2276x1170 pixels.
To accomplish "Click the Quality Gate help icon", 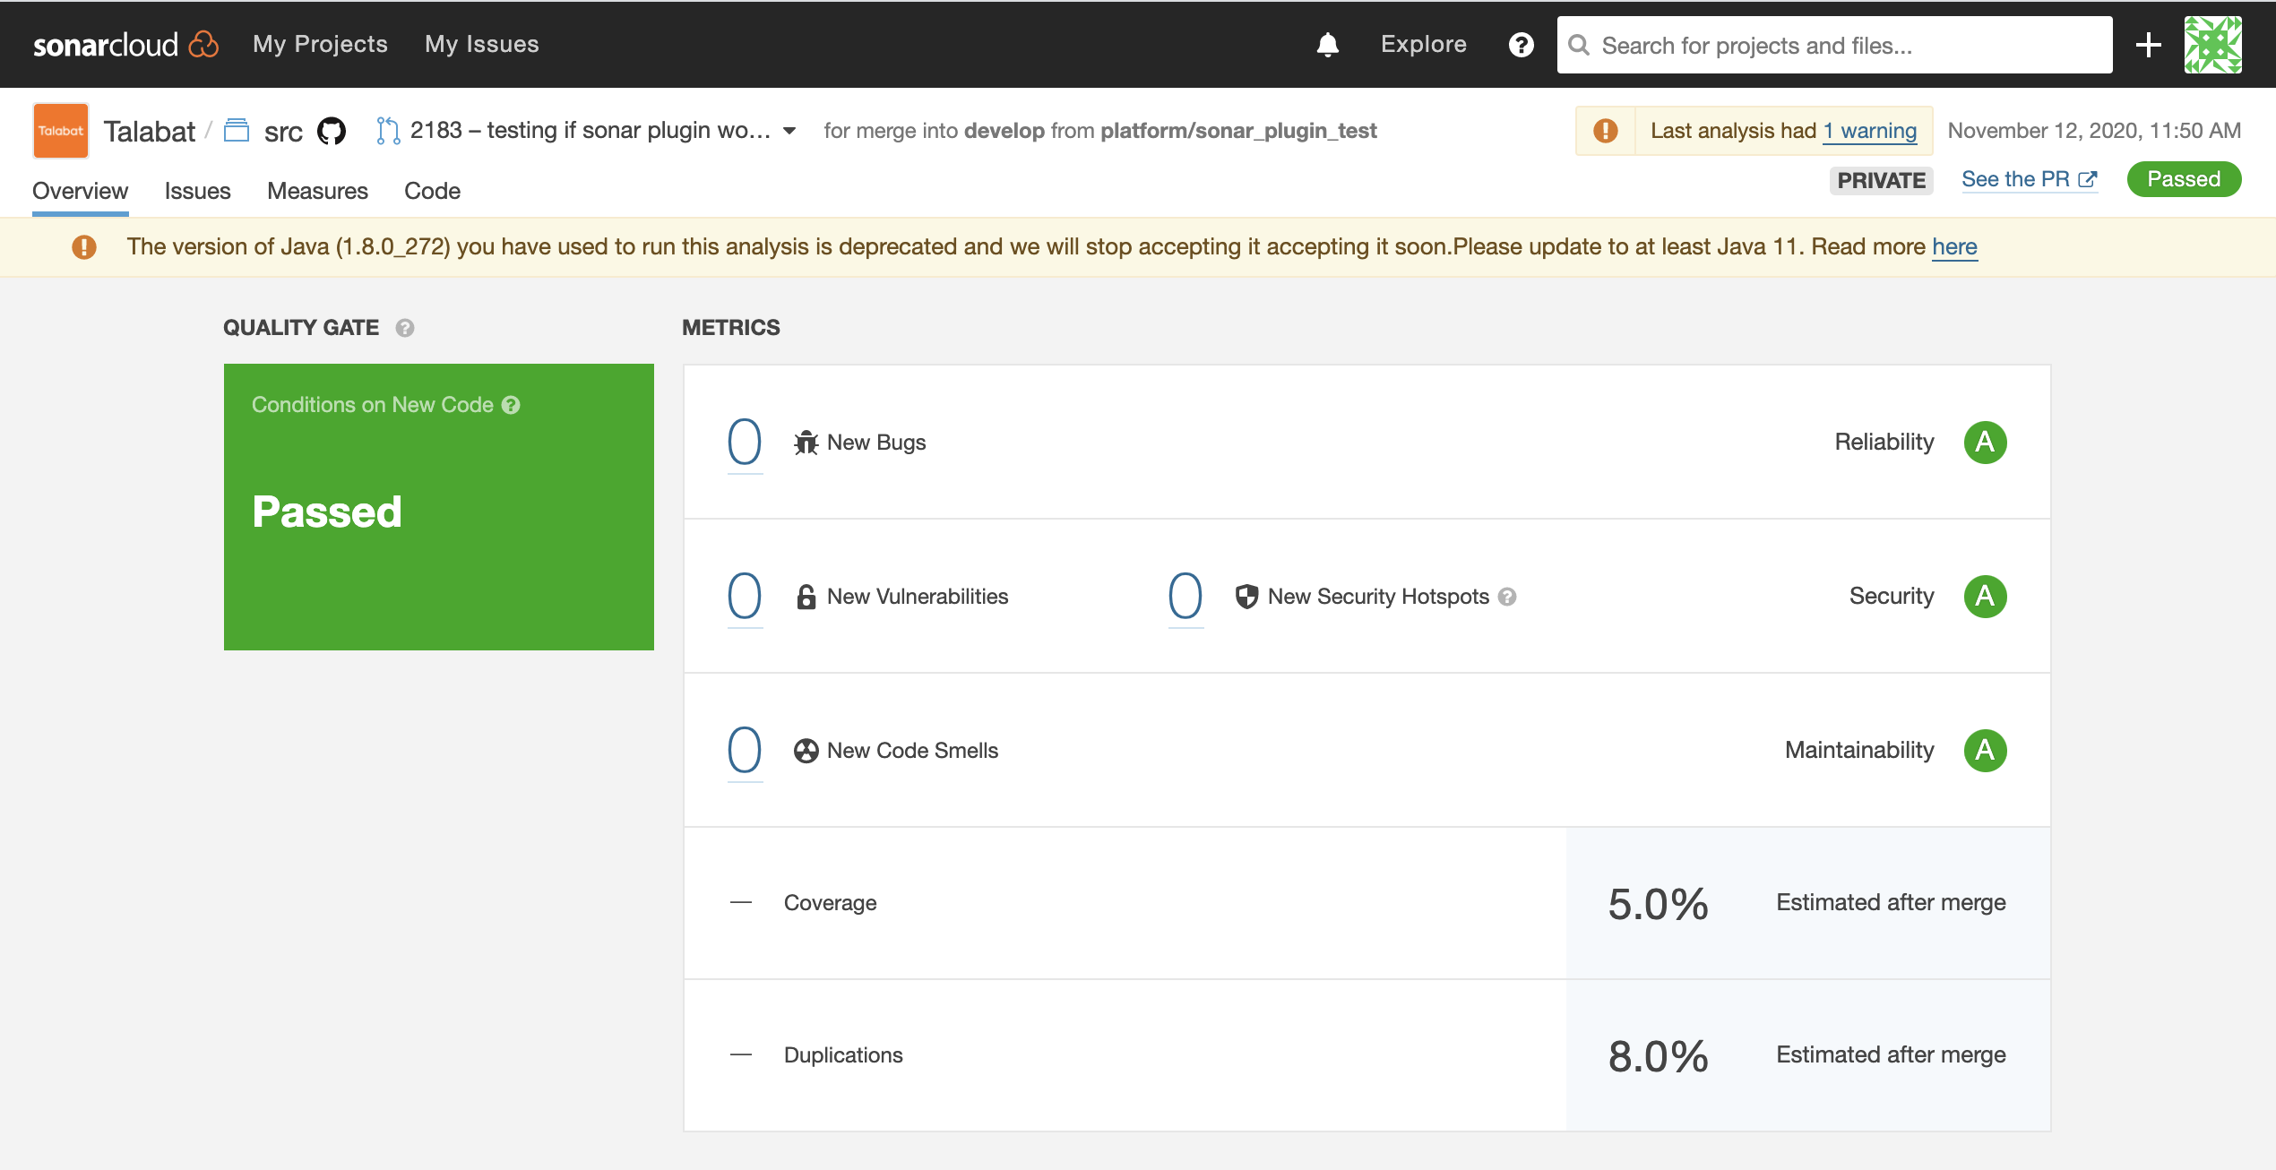I will coord(405,328).
